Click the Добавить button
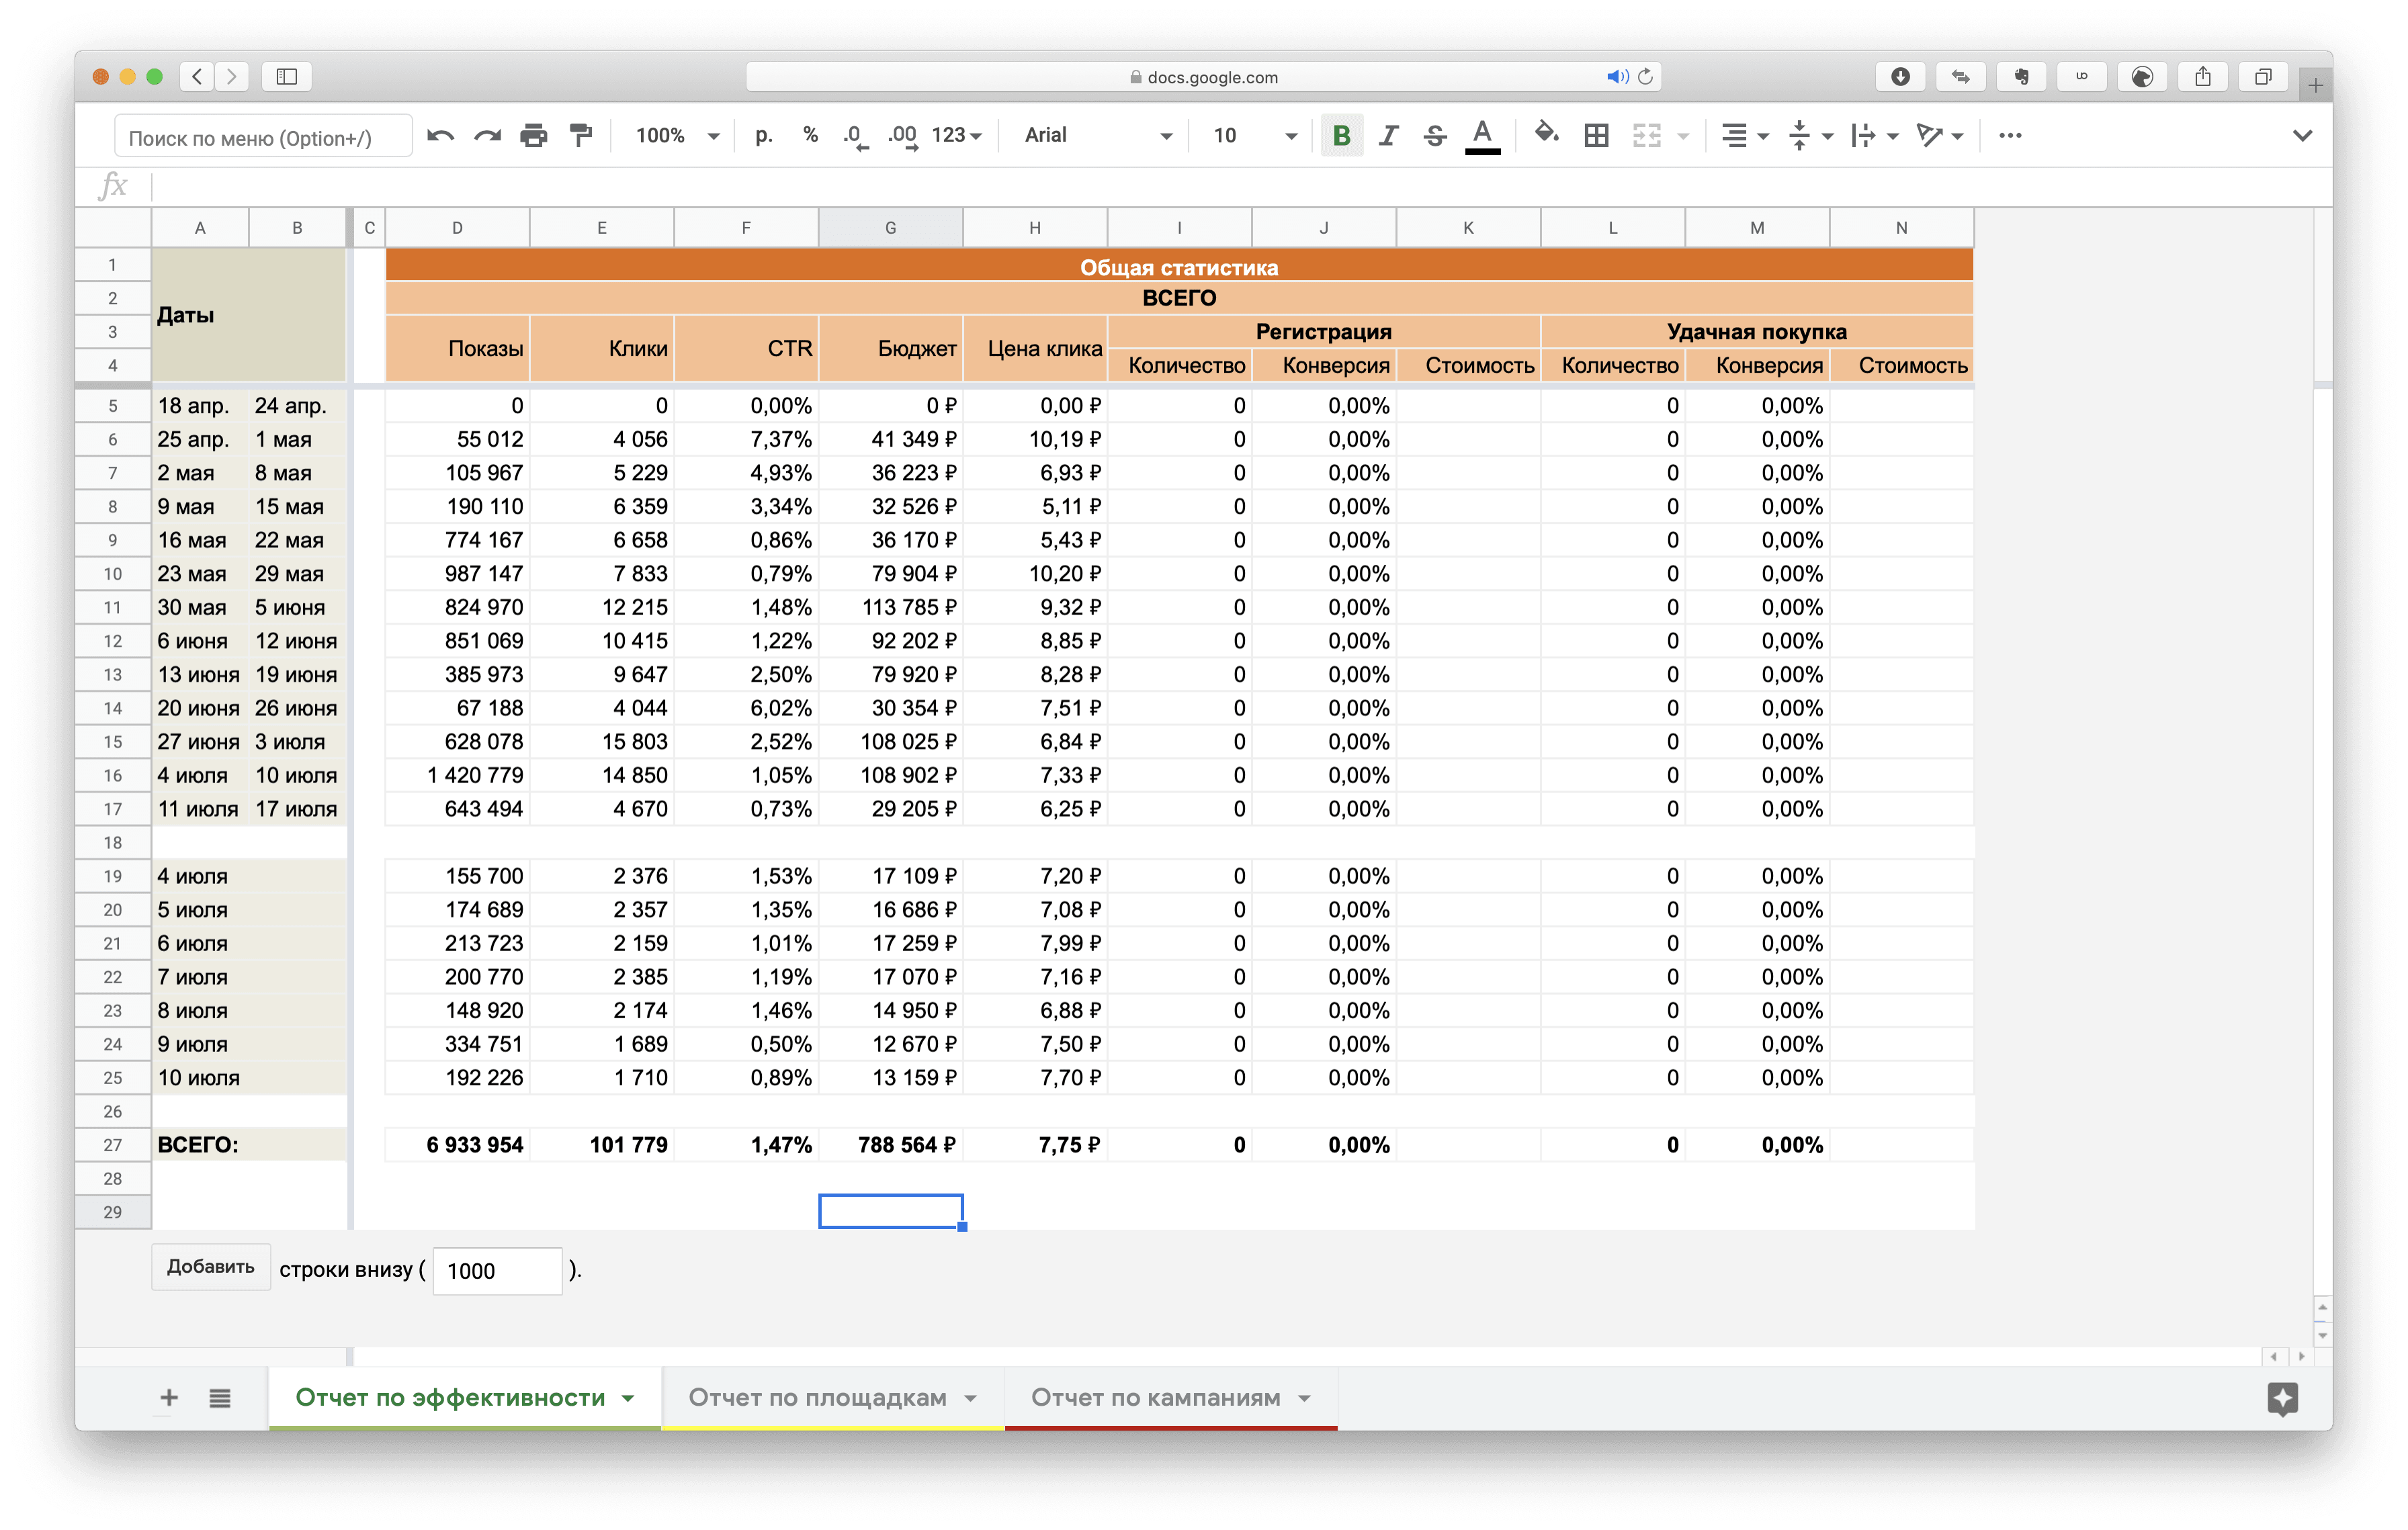The height and width of the screenshot is (1530, 2408). (x=210, y=1267)
